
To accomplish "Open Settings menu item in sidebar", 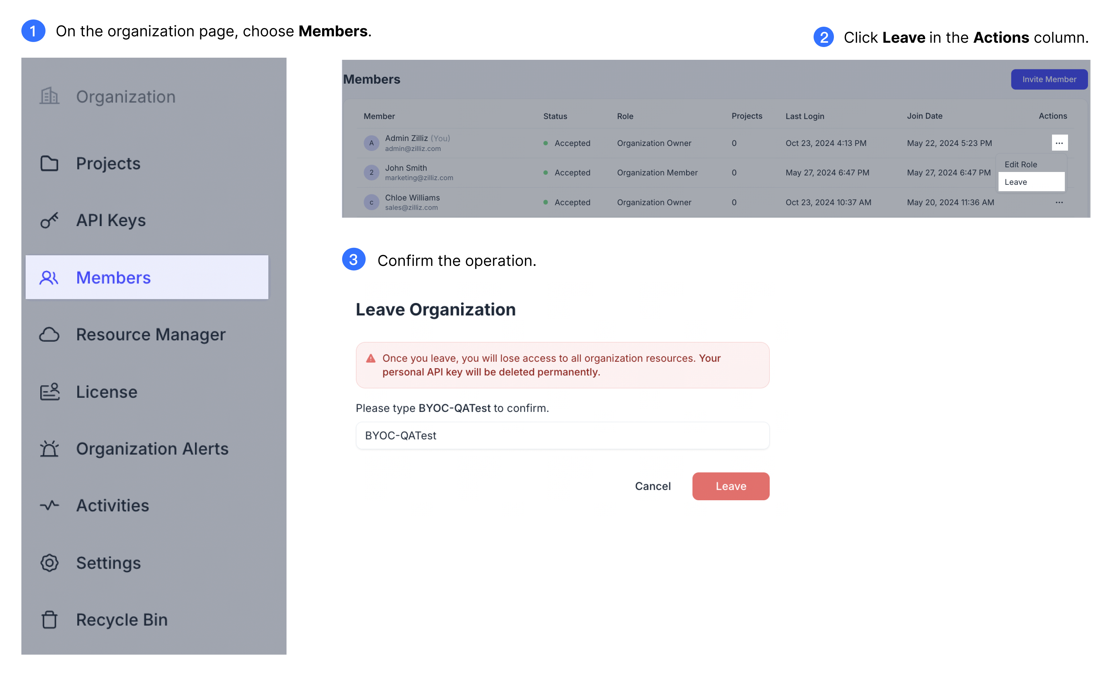I will (x=108, y=562).
